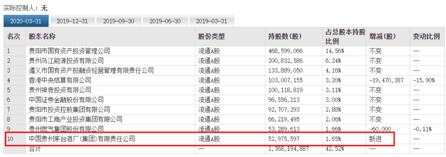Click the 合计 total row label
The image size is (446, 157).
pos(35,149)
